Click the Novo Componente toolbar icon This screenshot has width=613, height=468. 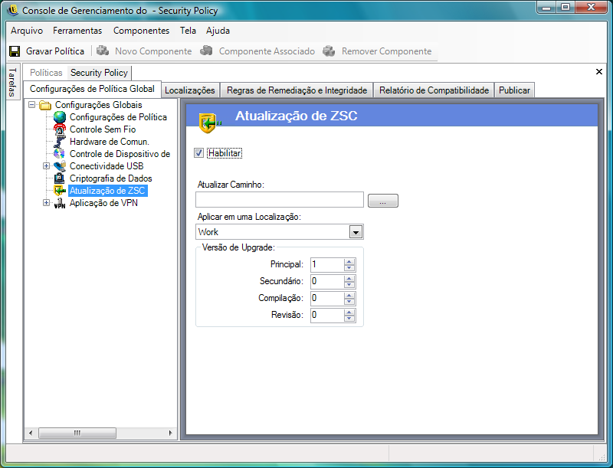tap(103, 51)
